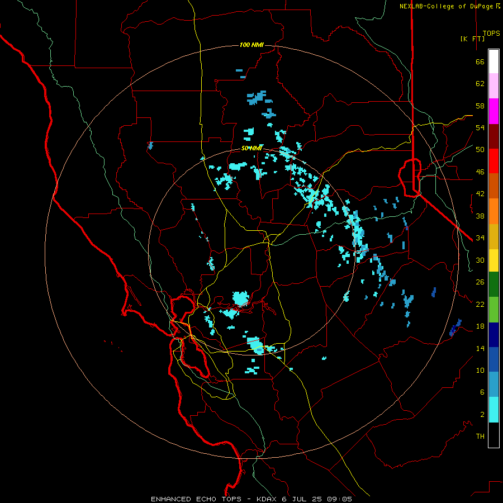
Task: Click the legend value '2'
Action: (482, 415)
